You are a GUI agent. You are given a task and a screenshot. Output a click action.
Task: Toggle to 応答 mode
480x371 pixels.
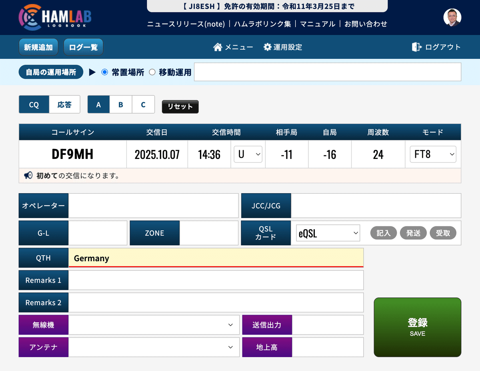64,104
